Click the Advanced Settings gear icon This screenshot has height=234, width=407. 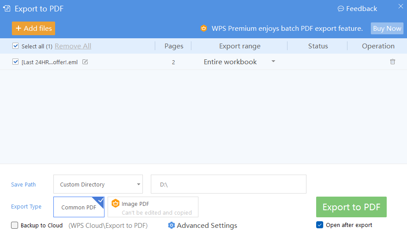(x=172, y=225)
